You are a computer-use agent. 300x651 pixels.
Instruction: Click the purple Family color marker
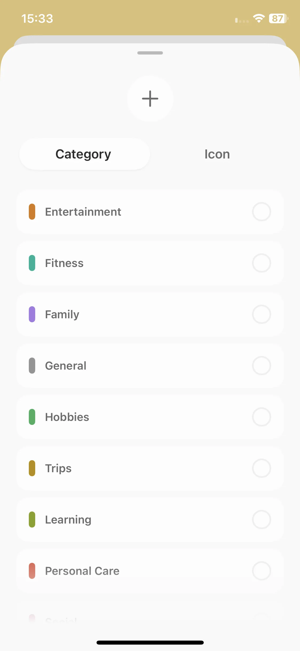[32, 314]
